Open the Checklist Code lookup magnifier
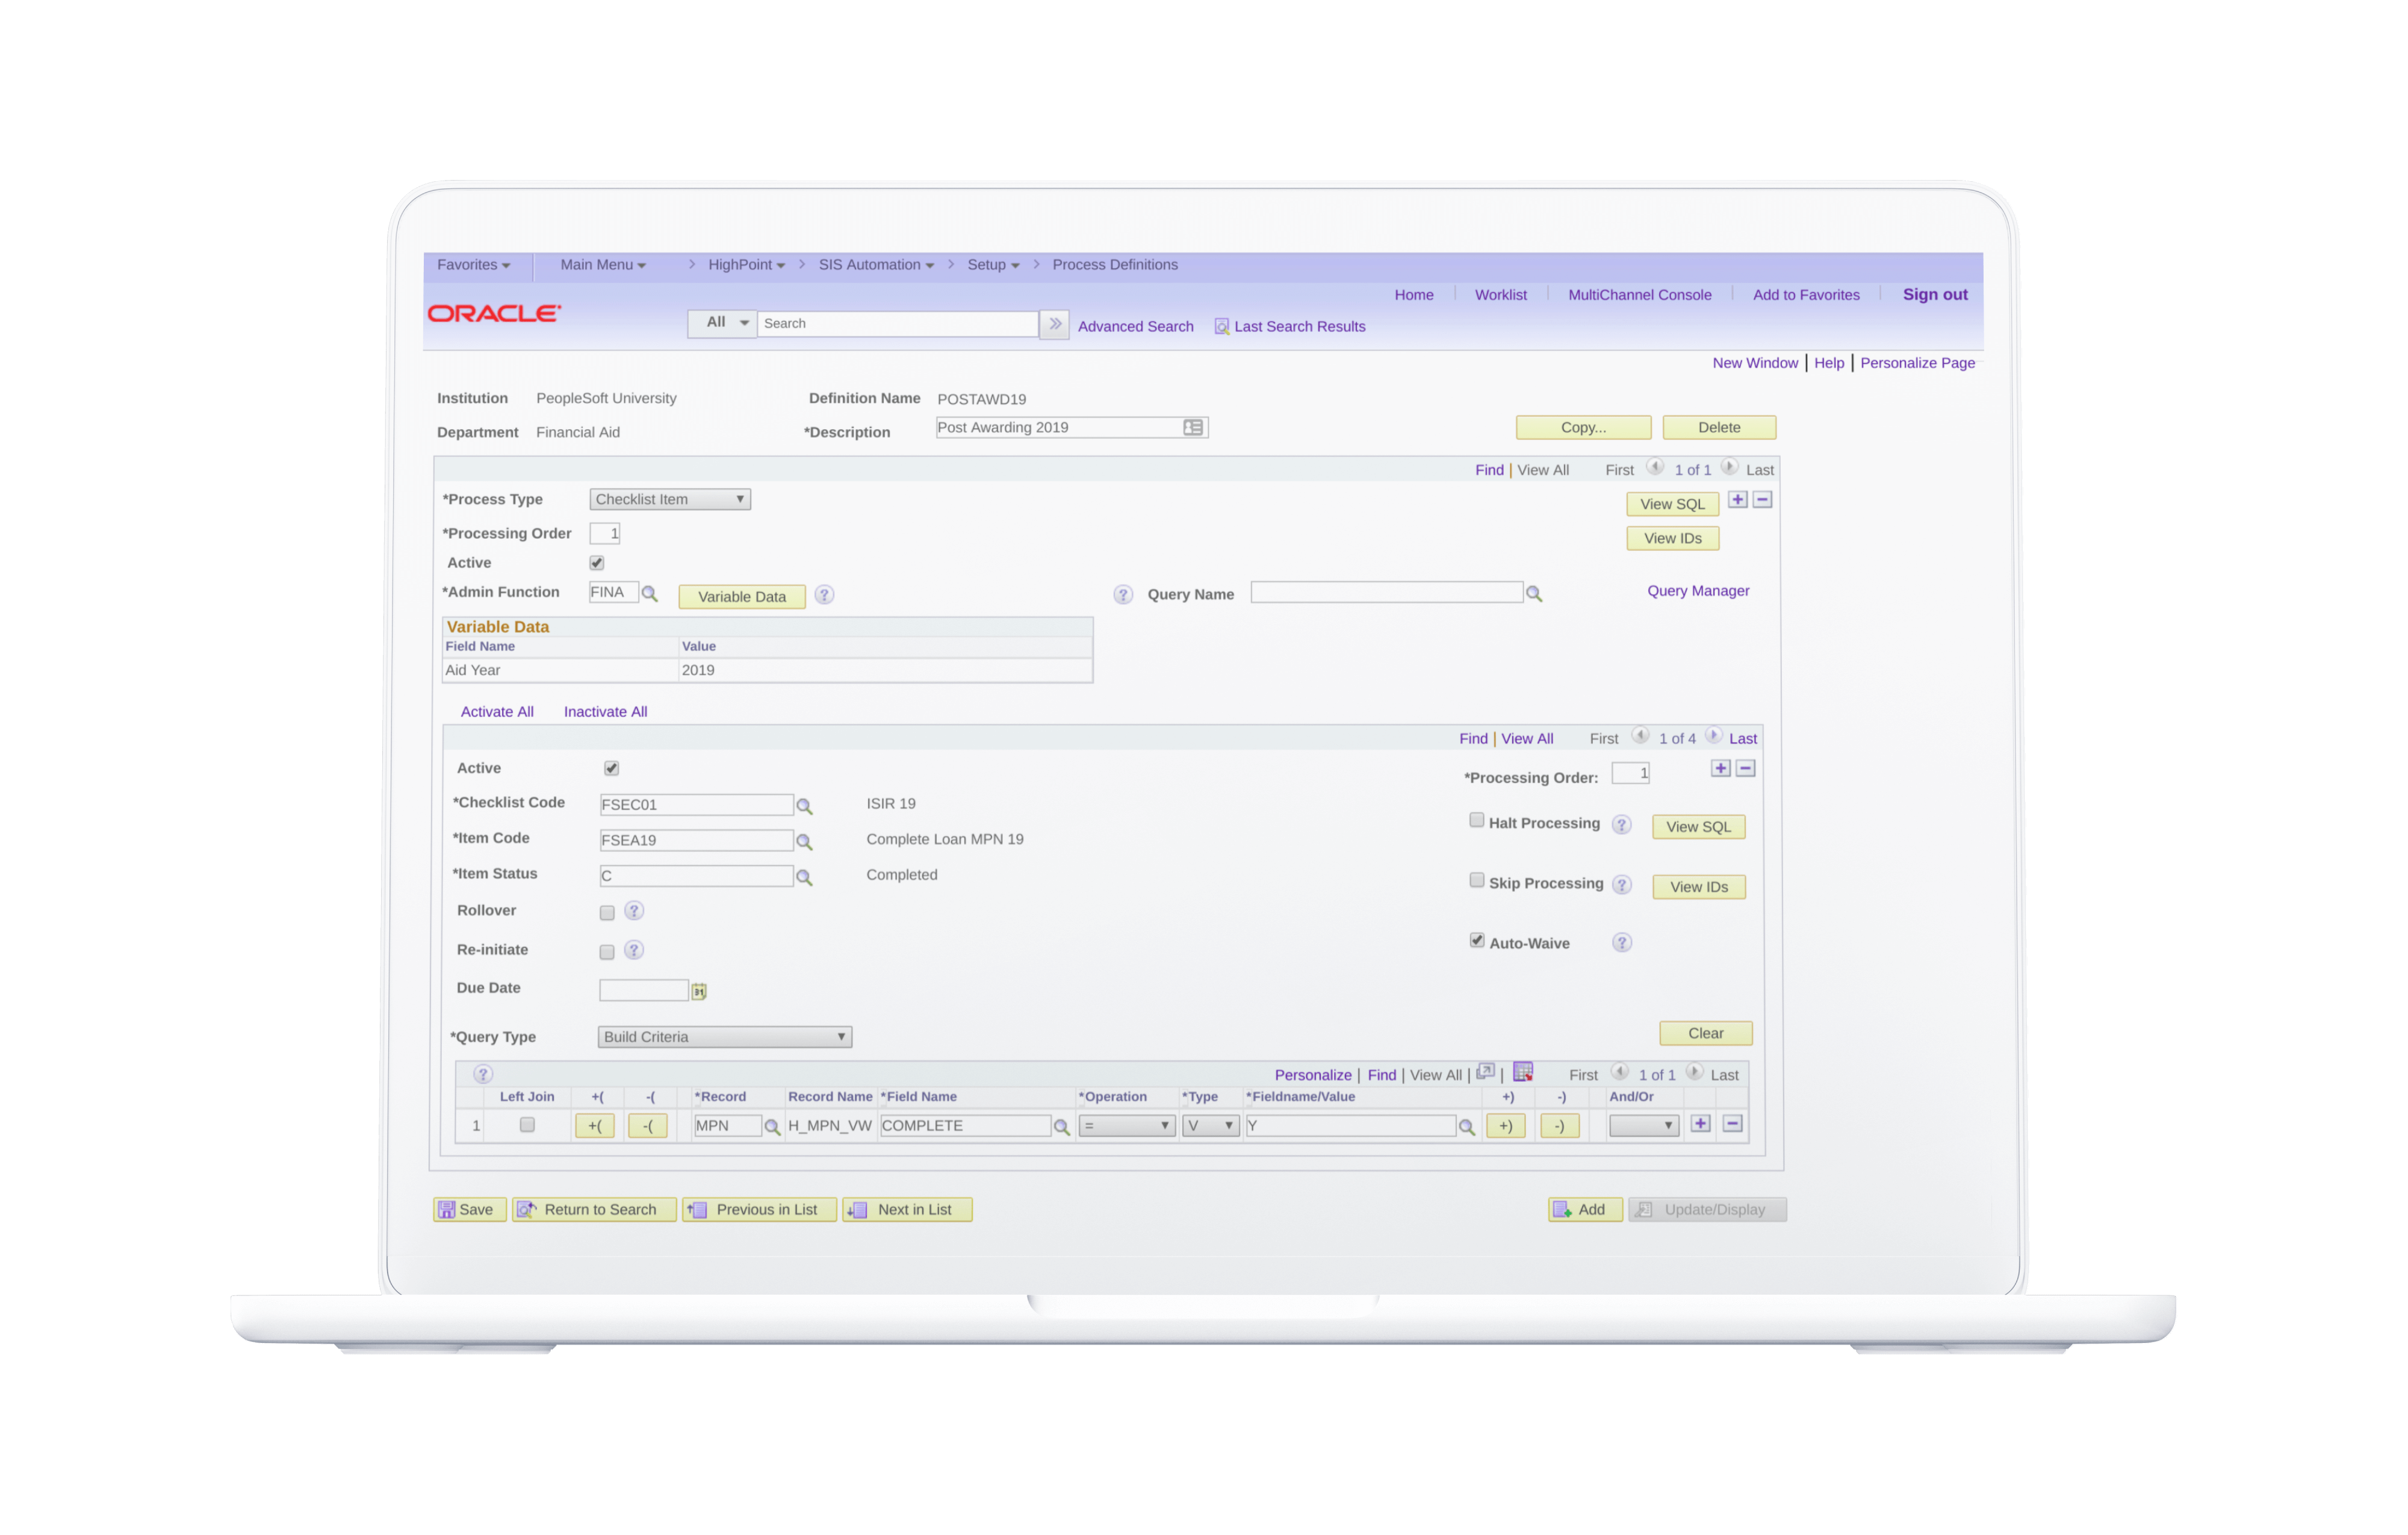The width and height of the screenshot is (2408, 1535). [x=804, y=806]
